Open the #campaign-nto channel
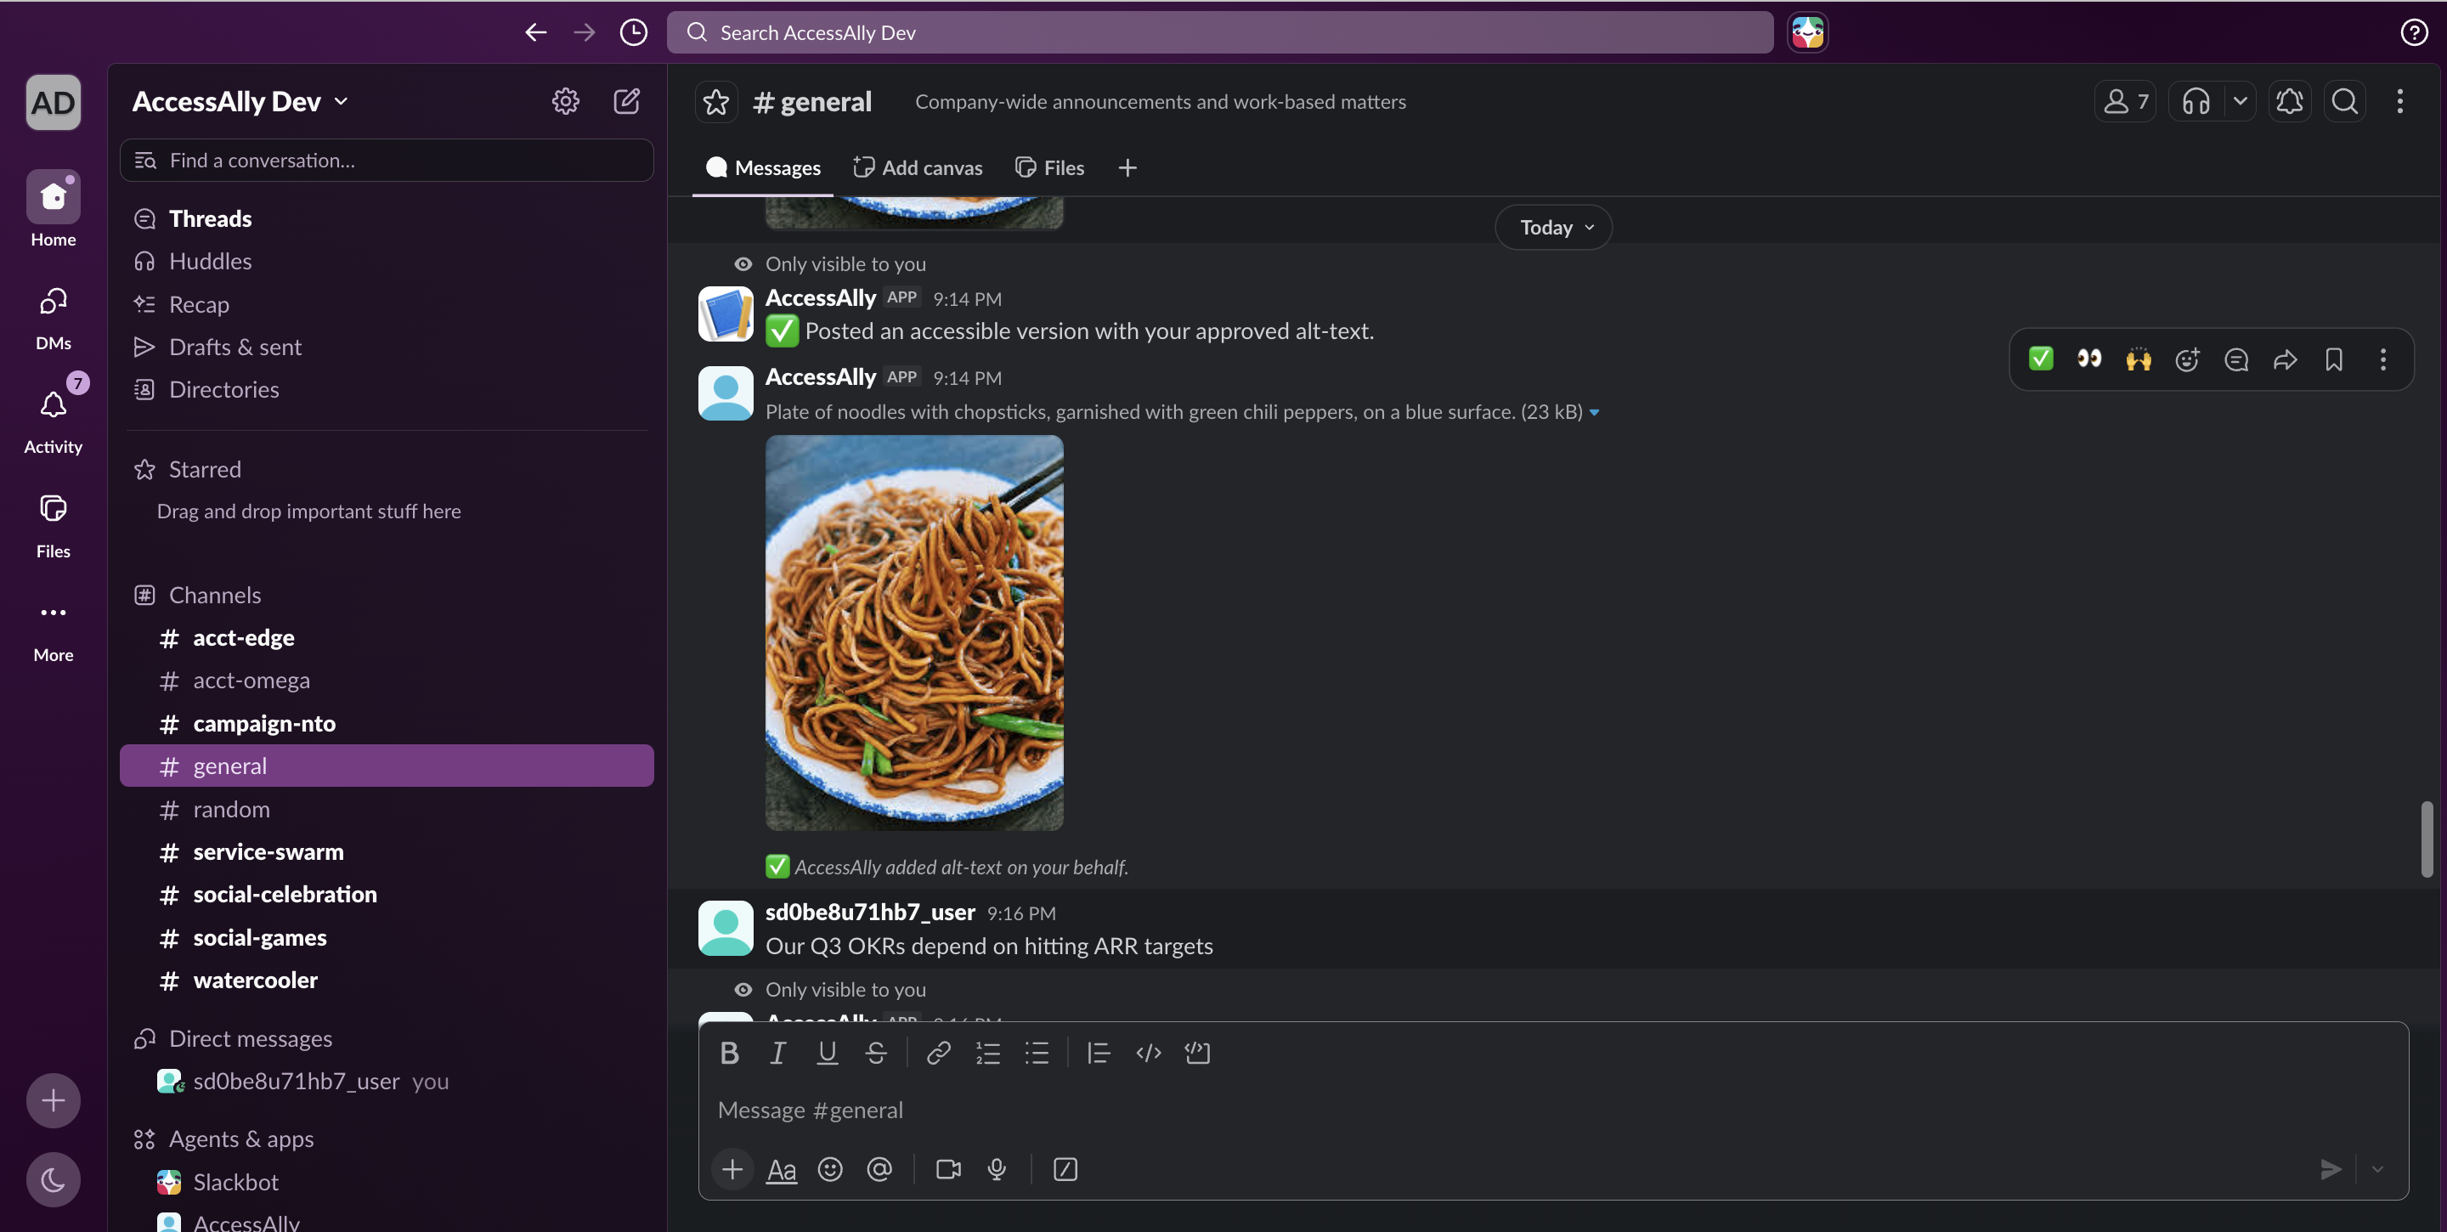This screenshot has width=2447, height=1232. [386, 724]
